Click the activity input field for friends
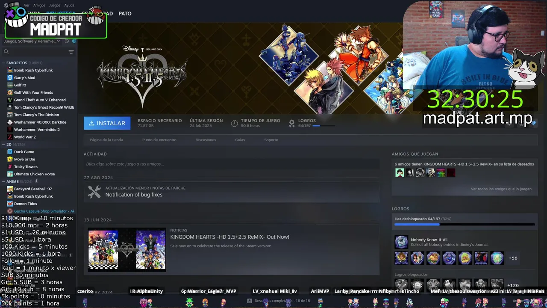The image size is (547, 308). (232, 164)
